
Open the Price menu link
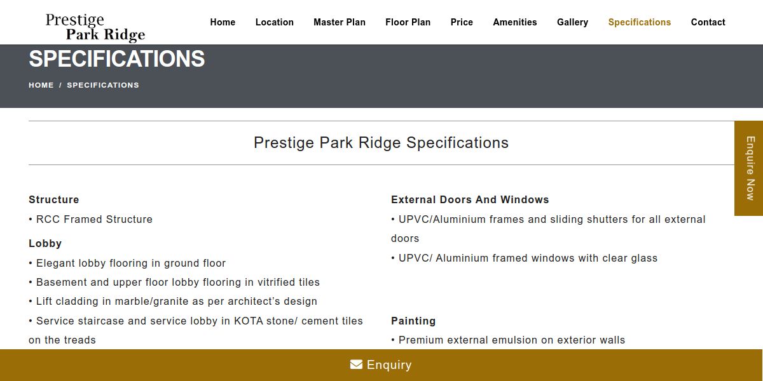click(462, 22)
